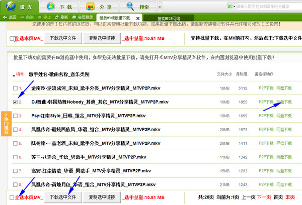Tick the top 全选本页MV checkbox
The width and height of the screenshot is (302, 205).
12,39
